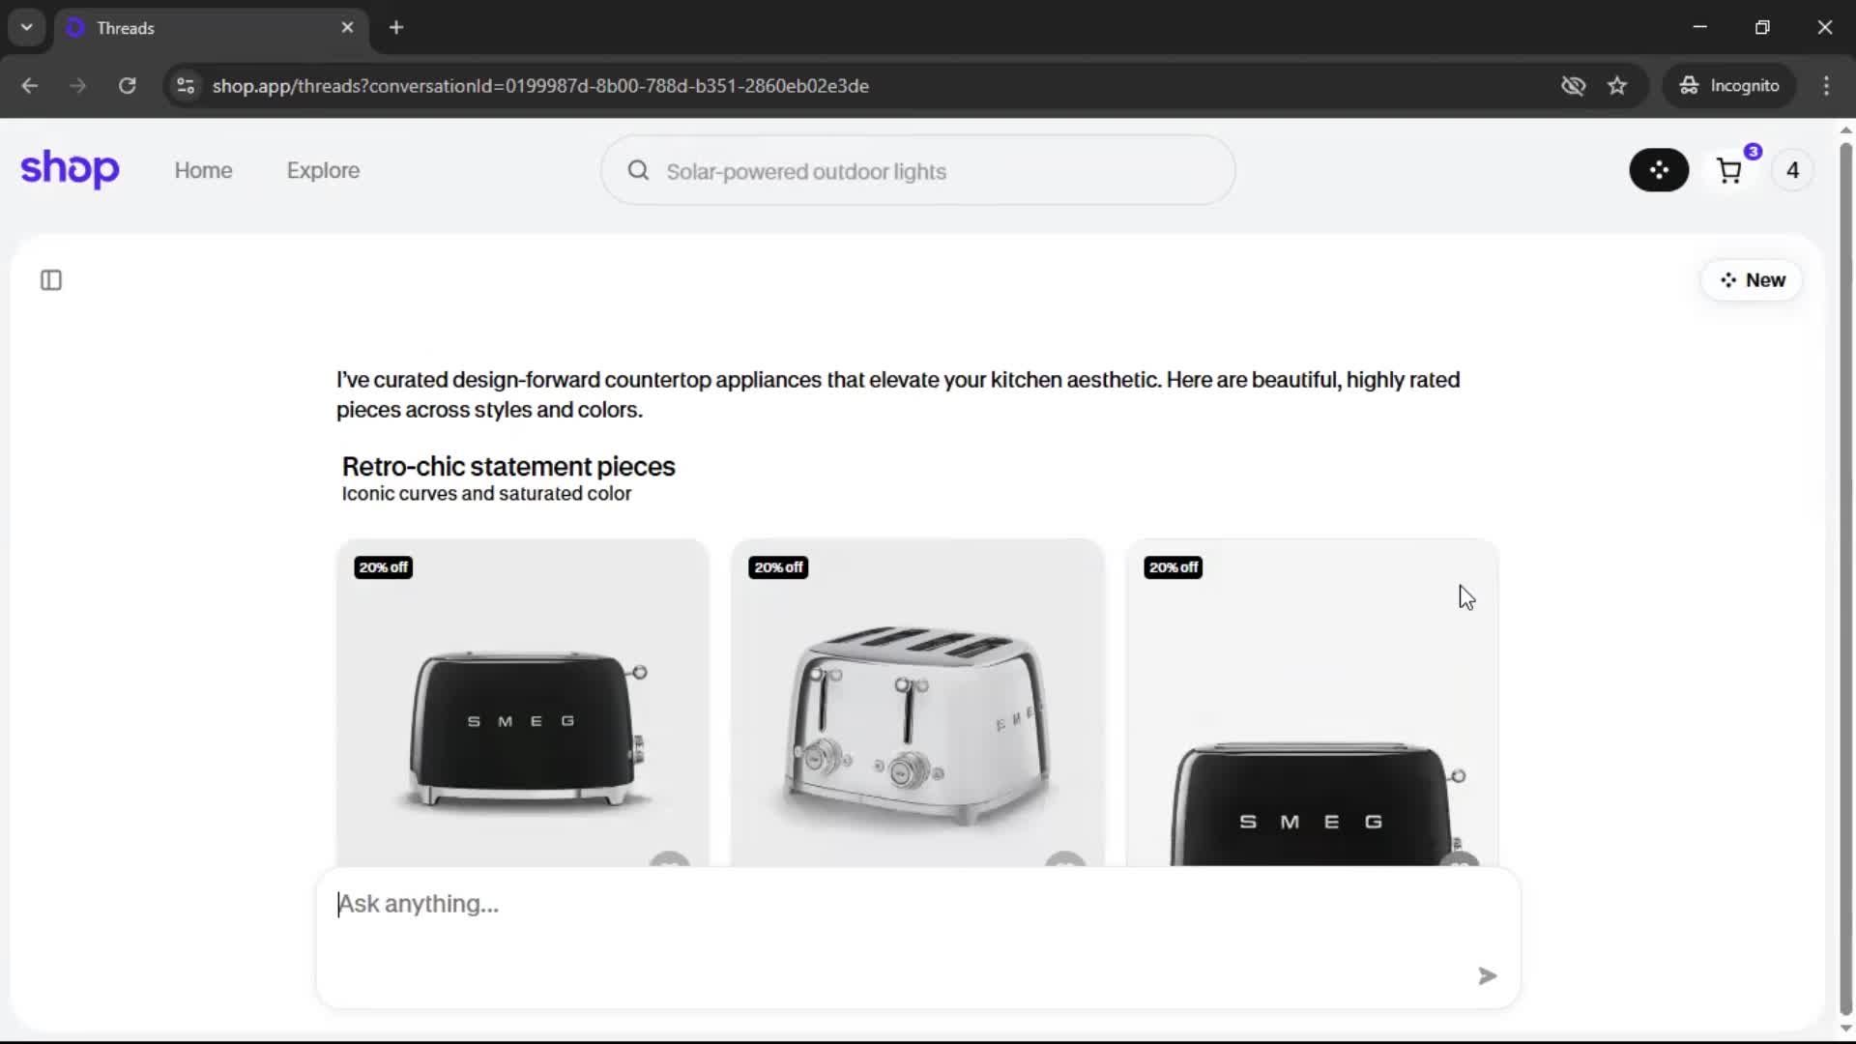Start a New thread

tap(1752, 280)
